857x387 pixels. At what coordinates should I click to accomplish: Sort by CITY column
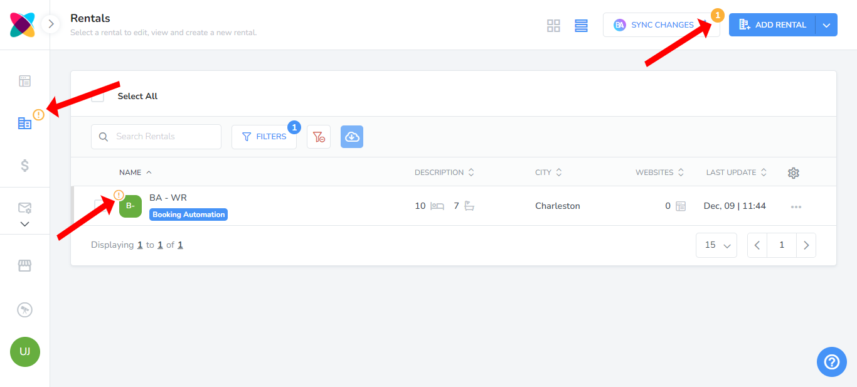(548, 172)
